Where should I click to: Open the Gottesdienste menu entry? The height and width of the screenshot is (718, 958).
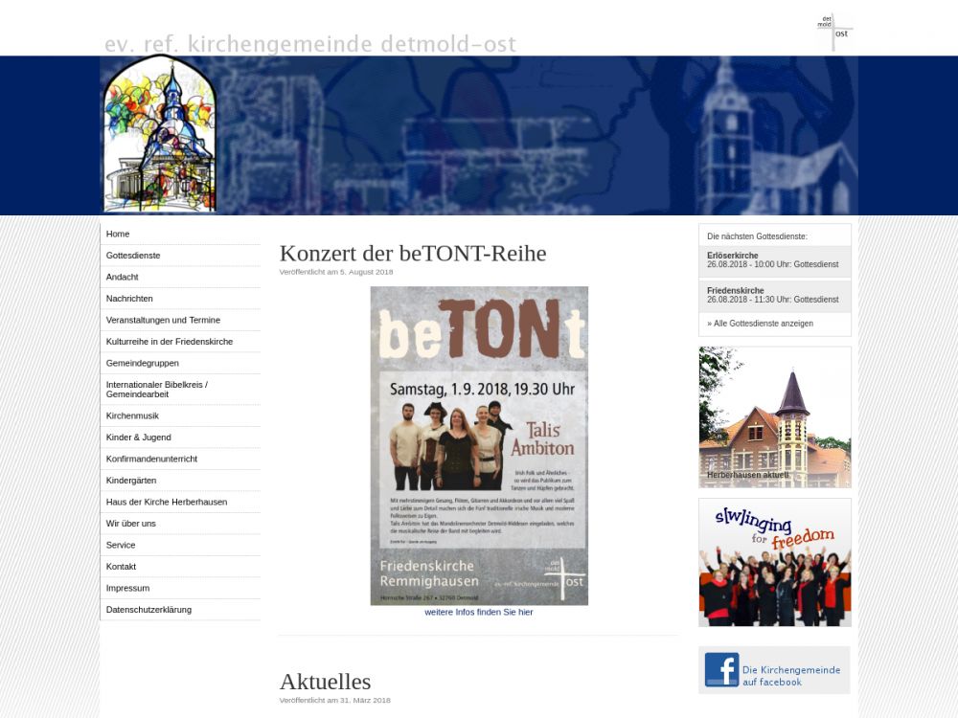133,256
